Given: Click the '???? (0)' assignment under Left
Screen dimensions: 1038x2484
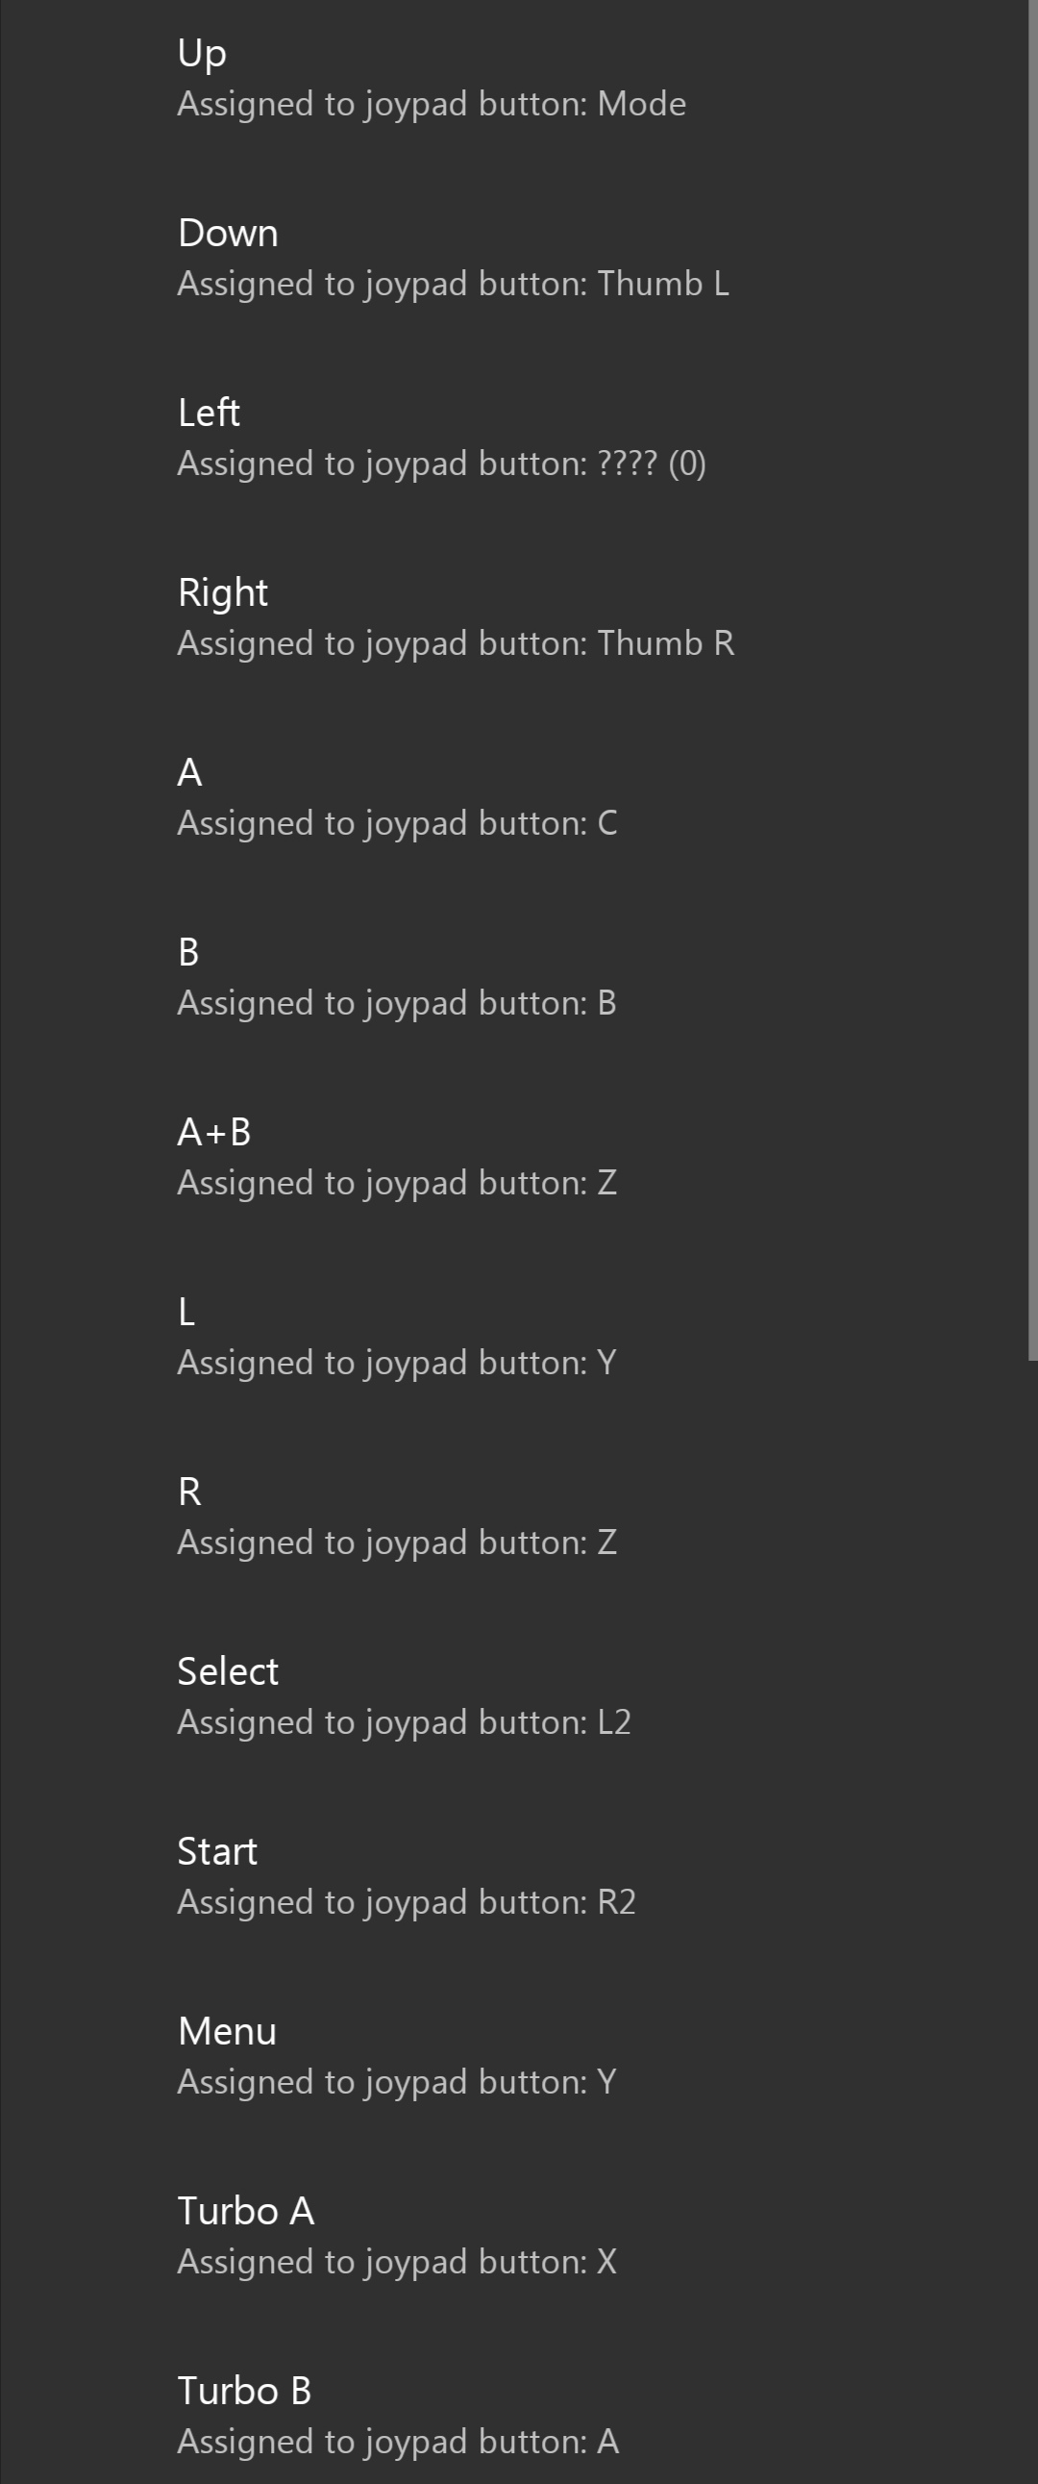Looking at the screenshot, I should tap(442, 464).
